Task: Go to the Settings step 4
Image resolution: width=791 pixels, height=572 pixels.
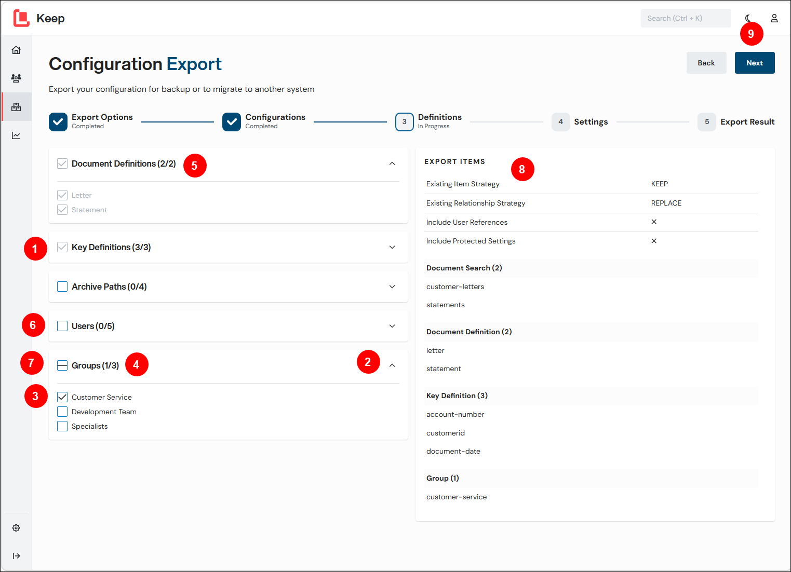Action: [x=561, y=122]
